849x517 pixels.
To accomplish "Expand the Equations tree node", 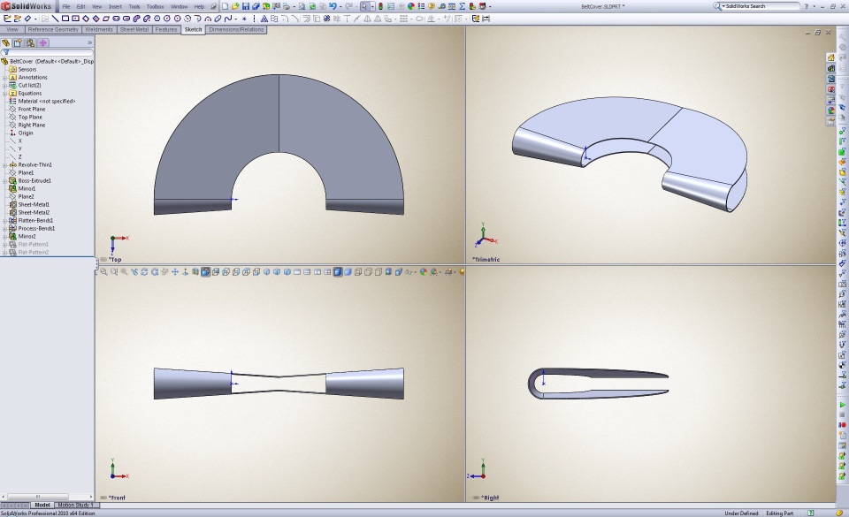I will point(5,93).
